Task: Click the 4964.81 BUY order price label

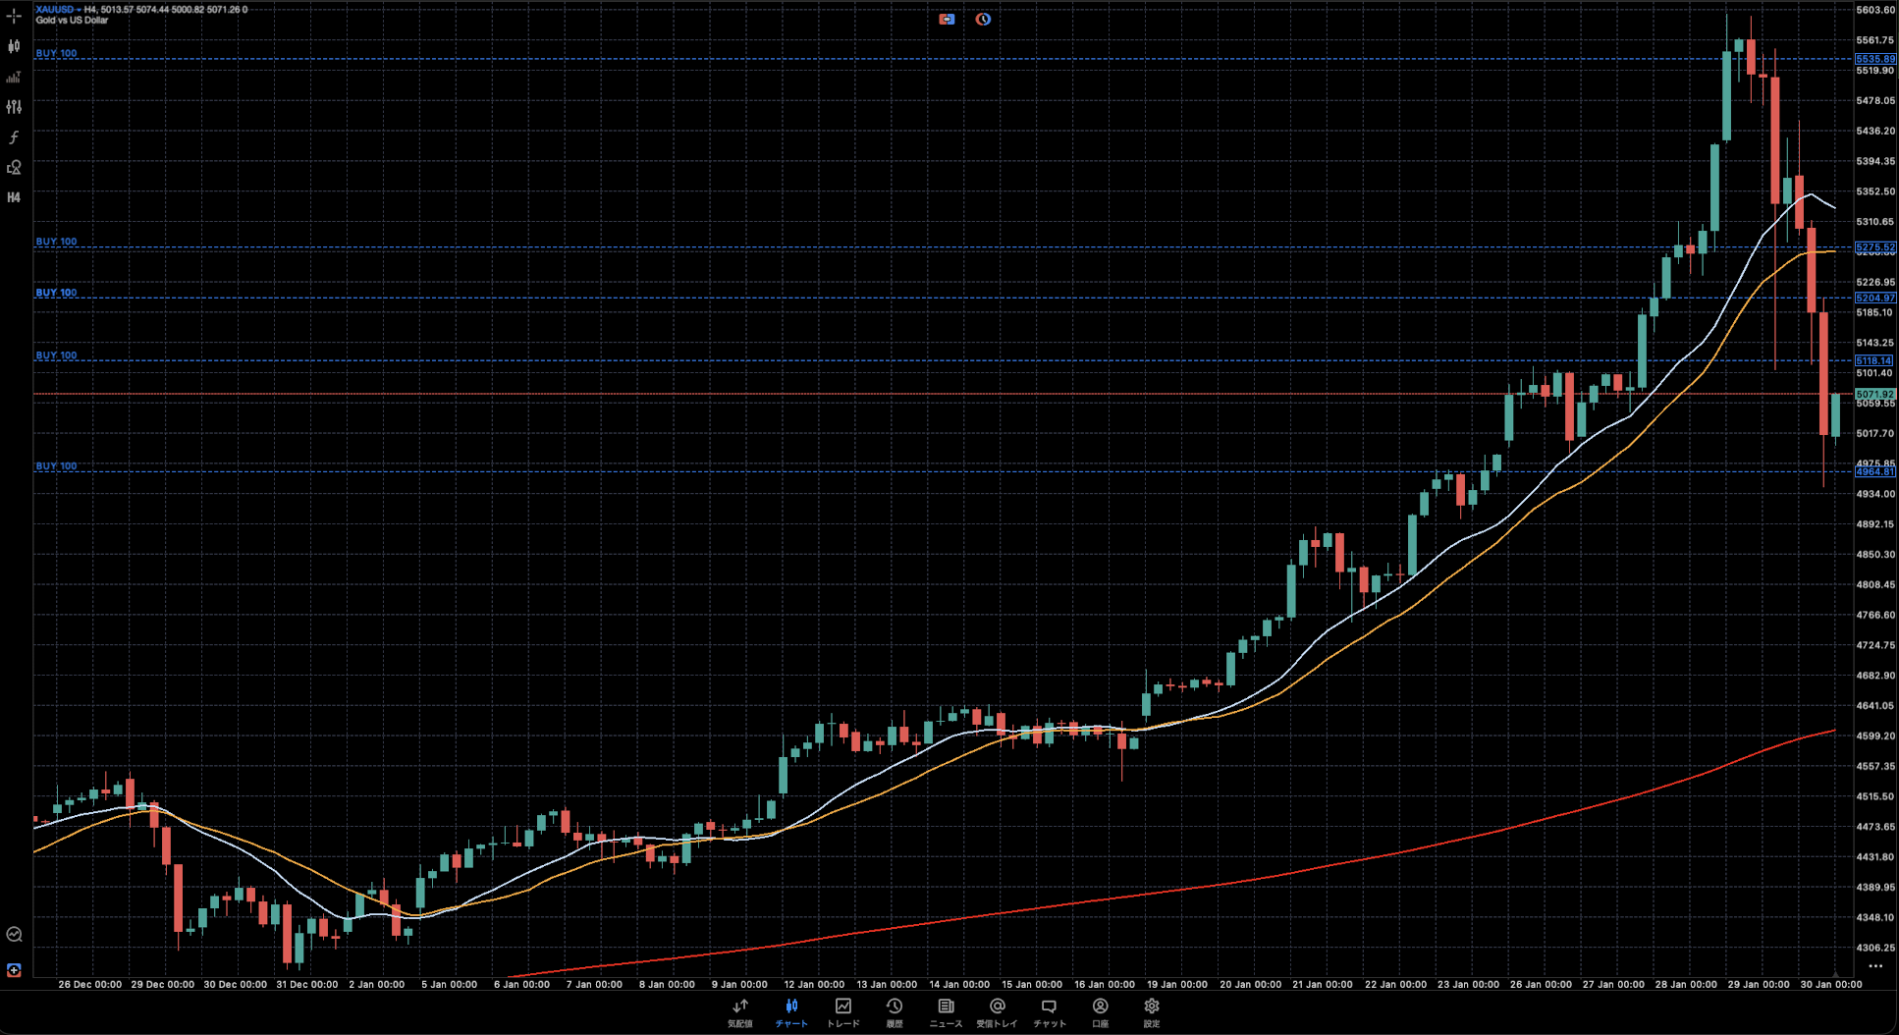Action: (x=1874, y=472)
